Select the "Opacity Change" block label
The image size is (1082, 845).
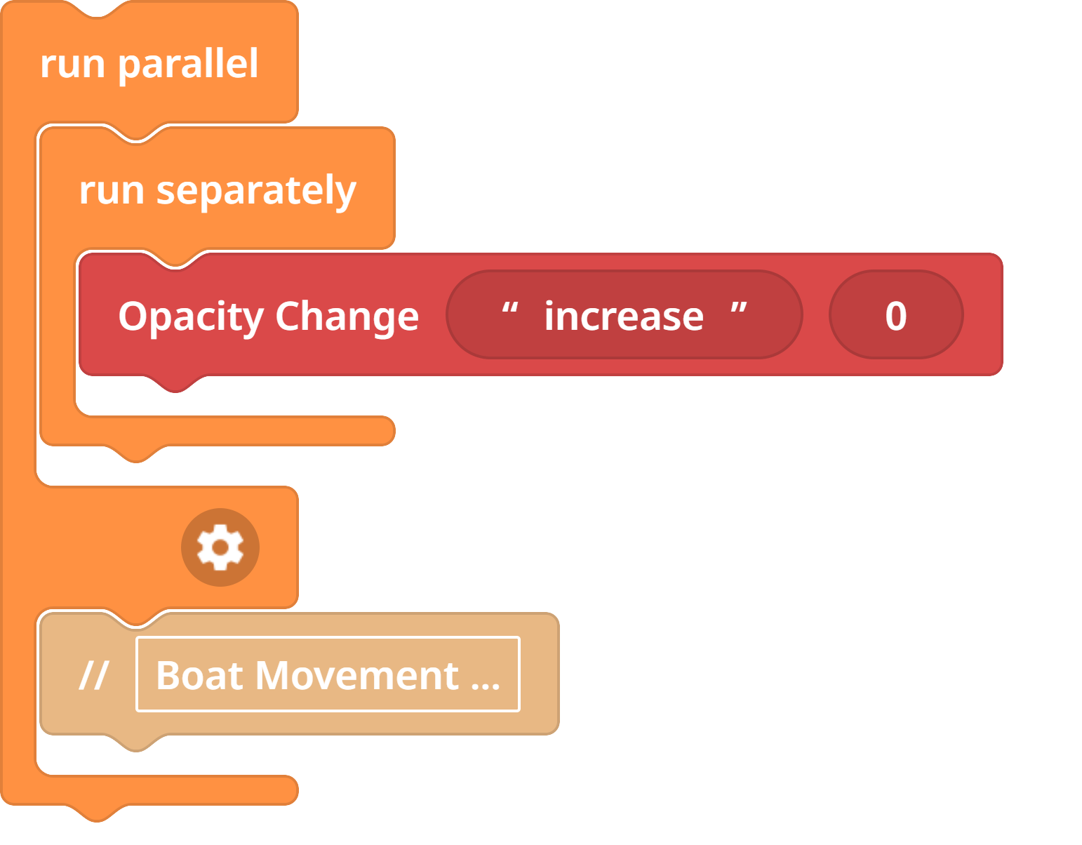pyautogui.click(x=268, y=316)
